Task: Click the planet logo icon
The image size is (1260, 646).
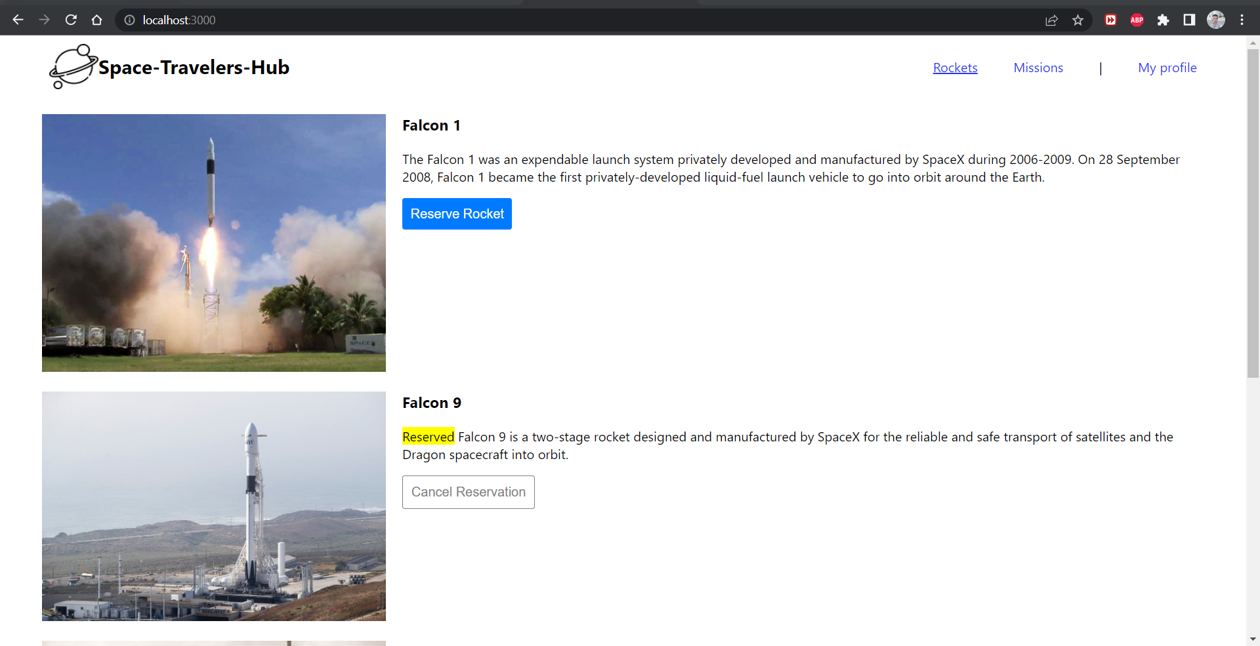Action: pyautogui.click(x=73, y=67)
